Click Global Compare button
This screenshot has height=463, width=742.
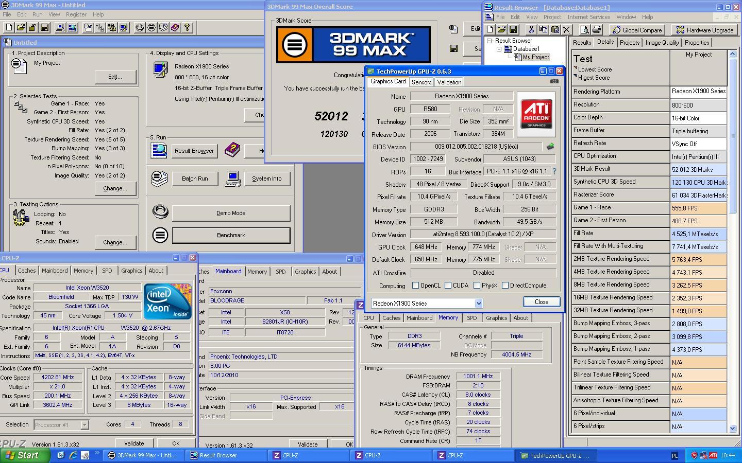637,30
